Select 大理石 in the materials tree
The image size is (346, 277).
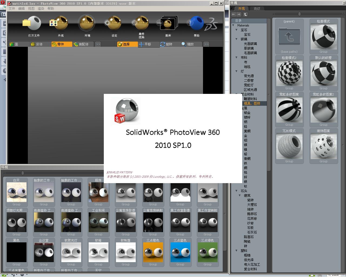click(252, 205)
